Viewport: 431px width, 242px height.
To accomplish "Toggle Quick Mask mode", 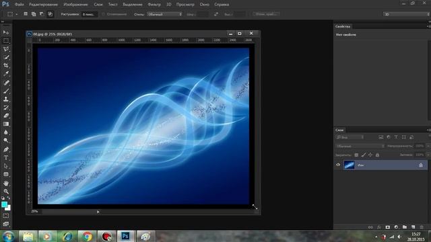I will point(6,216).
